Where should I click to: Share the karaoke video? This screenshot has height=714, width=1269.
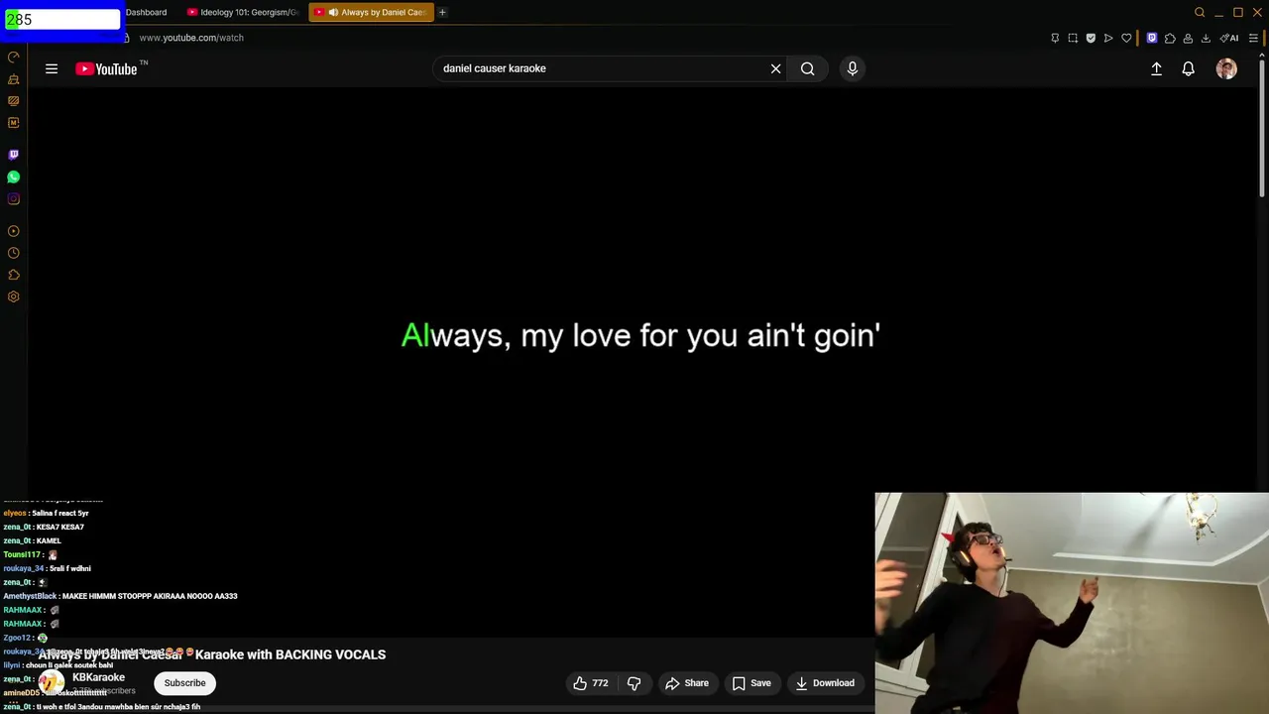click(x=687, y=683)
